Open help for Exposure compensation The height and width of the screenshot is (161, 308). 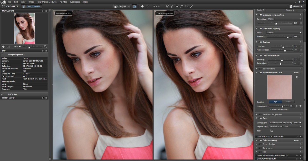tap(301, 15)
